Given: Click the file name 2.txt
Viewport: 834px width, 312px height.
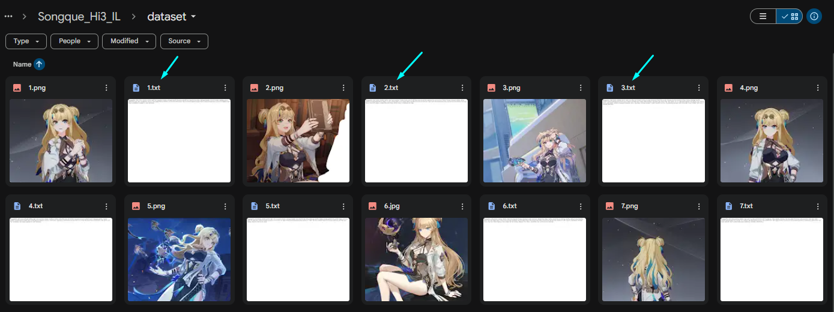Looking at the screenshot, I should 391,88.
